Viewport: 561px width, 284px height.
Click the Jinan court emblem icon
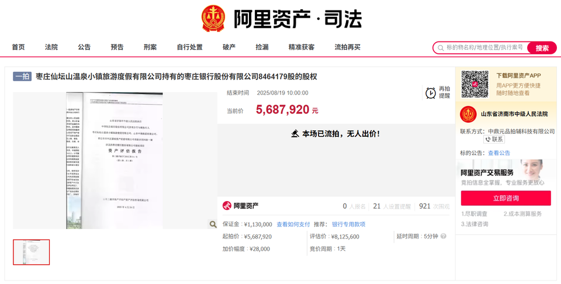pyautogui.click(x=467, y=114)
